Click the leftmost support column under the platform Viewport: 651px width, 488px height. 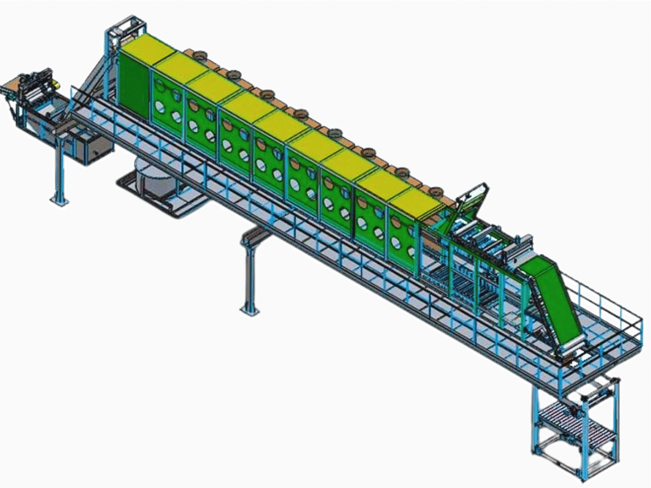click(x=60, y=171)
